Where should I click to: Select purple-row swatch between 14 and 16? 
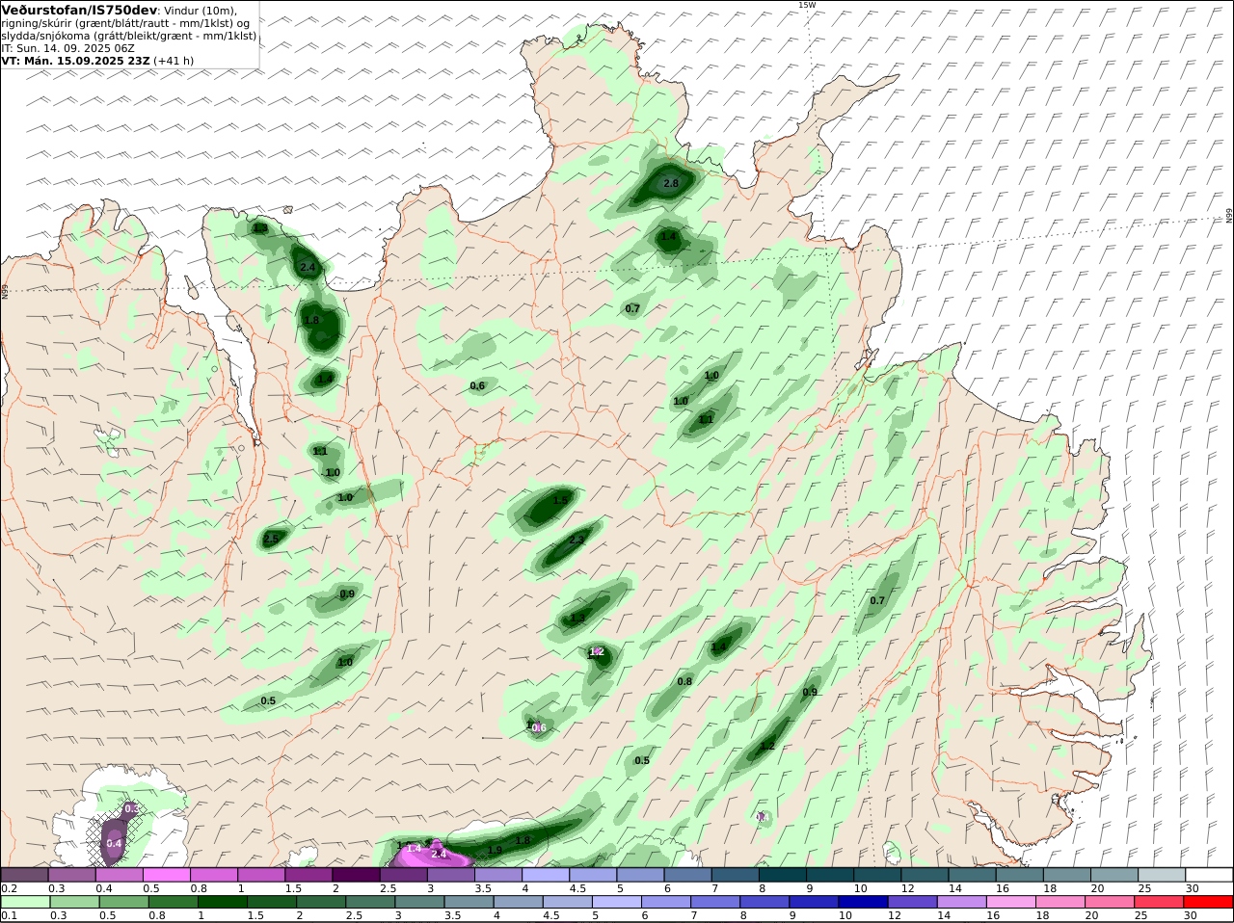click(x=973, y=875)
